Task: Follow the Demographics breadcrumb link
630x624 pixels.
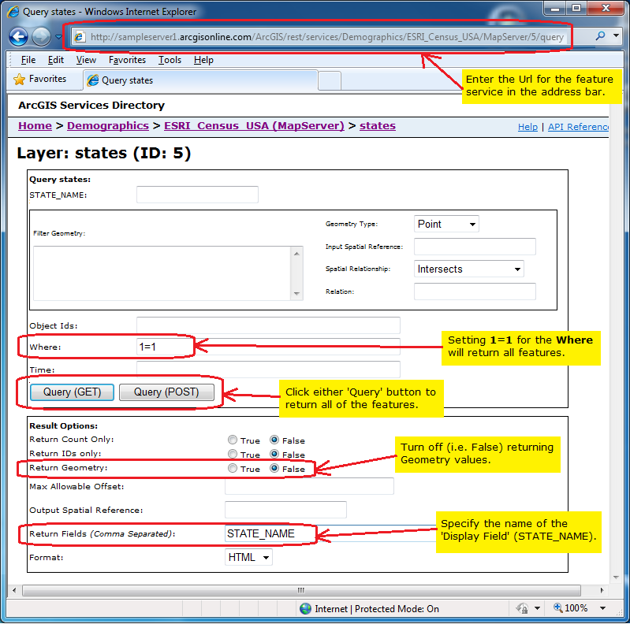Action: (108, 126)
